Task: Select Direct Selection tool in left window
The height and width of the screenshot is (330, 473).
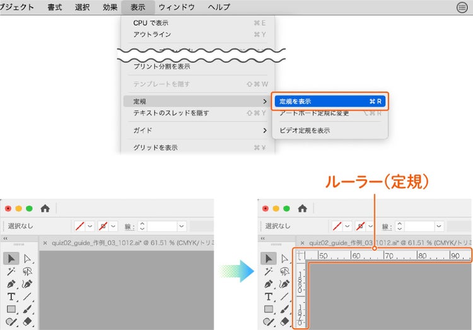Action: click(27, 259)
